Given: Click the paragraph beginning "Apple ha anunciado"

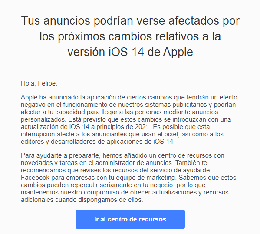Looking at the screenshot, I should point(129,119).
